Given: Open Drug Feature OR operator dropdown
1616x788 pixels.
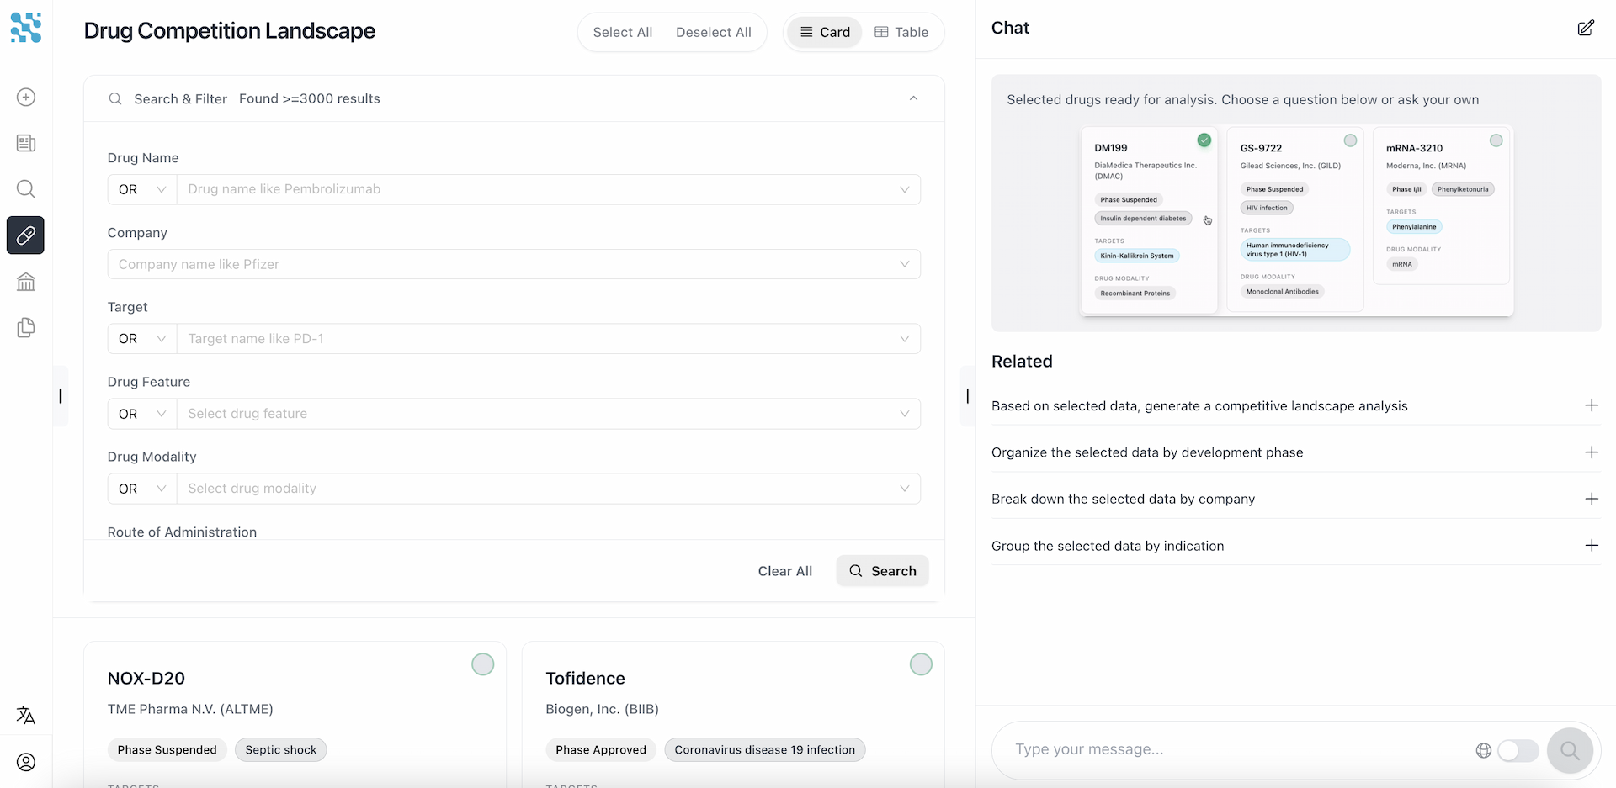Looking at the screenshot, I should 142,414.
